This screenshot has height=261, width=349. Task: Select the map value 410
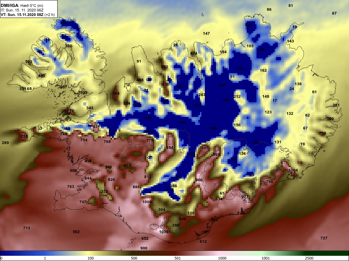coord(88,161)
